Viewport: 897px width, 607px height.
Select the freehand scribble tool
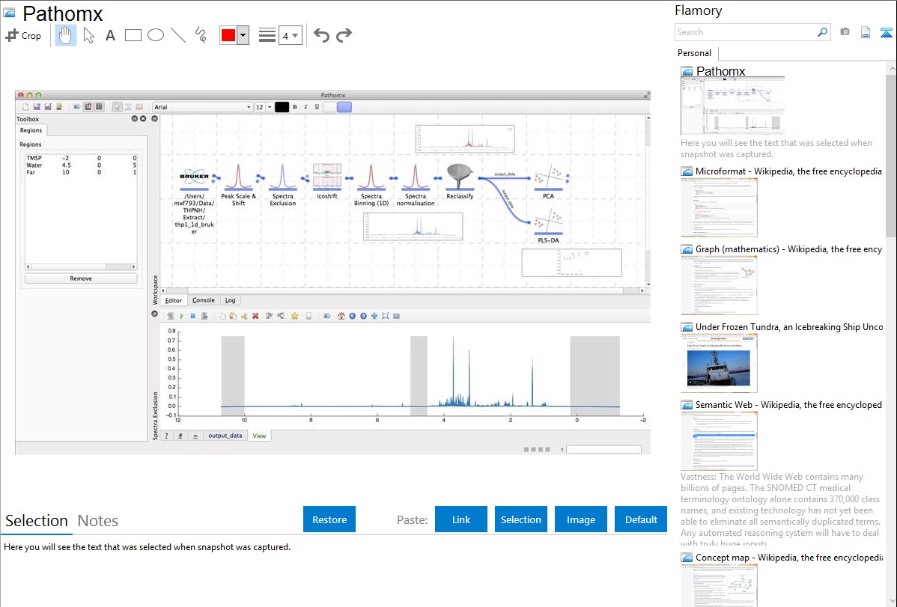click(201, 35)
